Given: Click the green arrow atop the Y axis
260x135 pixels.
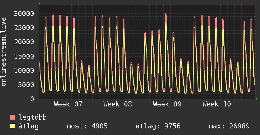Looking at the screenshot, I should pos(39,3).
